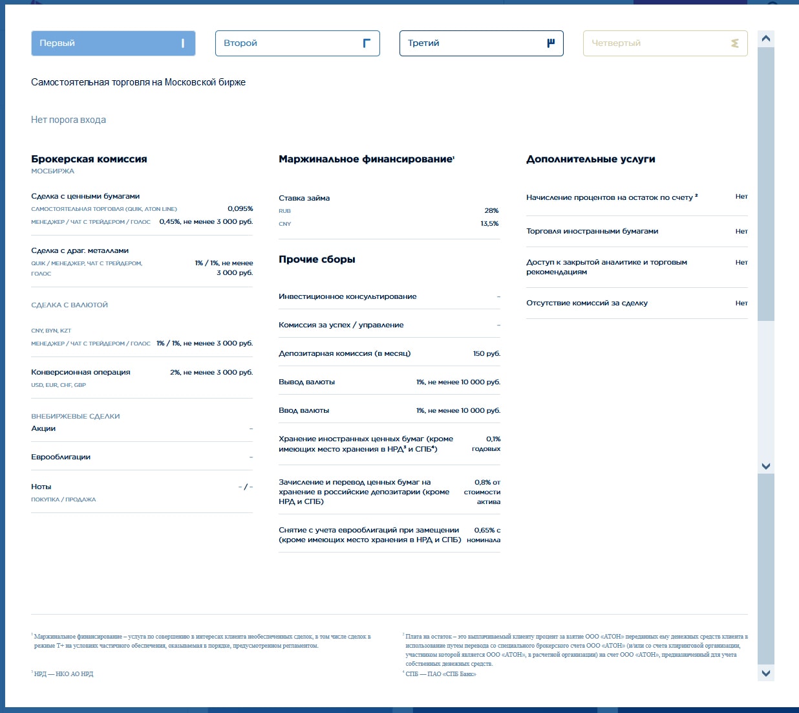Click the gold icon in the Четвертый tab
The height and width of the screenshot is (713, 799).
[734, 43]
